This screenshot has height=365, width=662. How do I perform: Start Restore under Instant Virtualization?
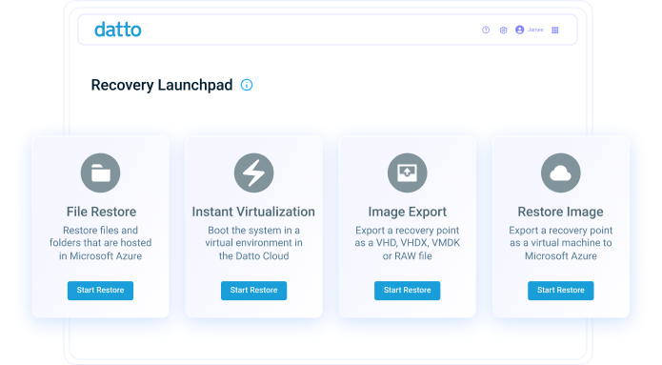253,291
